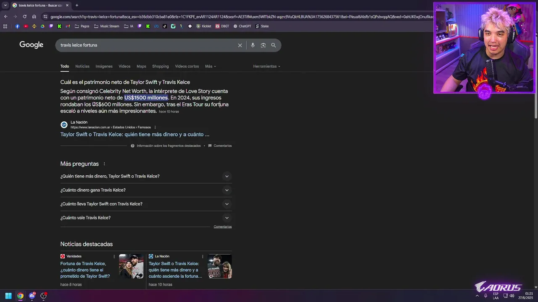This screenshot has width=538, height=302.
Task: Open options beside Más preguntas heading
Action: (104, 164)
